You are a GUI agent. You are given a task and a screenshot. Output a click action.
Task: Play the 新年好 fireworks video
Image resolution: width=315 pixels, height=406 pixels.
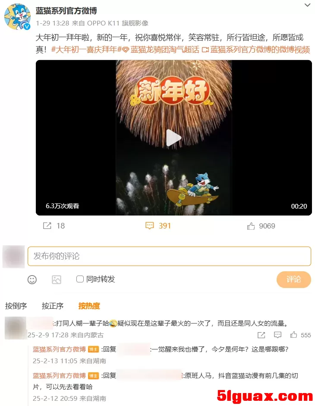[x=173, y=138]
